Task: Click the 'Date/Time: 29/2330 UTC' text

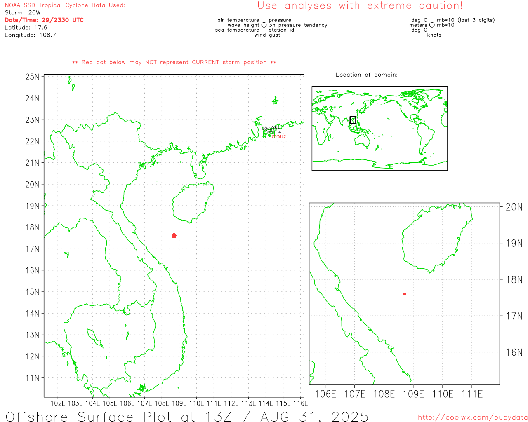Action: 44,20
